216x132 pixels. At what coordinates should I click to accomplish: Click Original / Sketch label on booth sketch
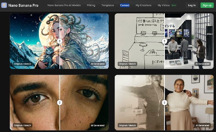point(127,64)
